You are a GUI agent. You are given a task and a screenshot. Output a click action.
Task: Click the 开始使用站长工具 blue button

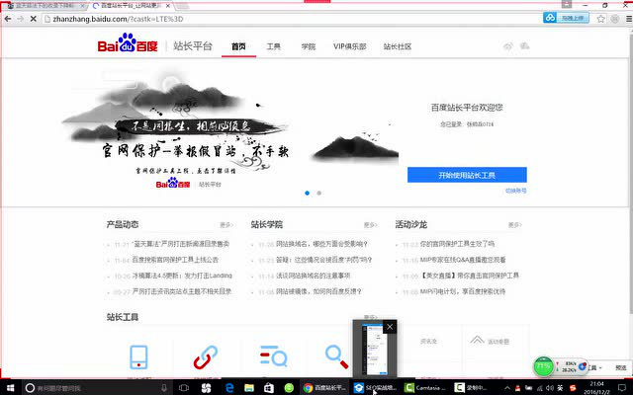(x=467, y=175)
